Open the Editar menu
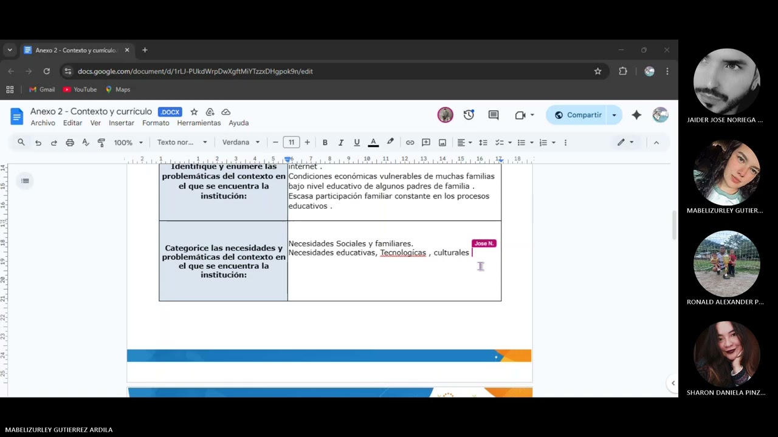The image size is (778, 437). pyautogui.click(x=72, y=123)
